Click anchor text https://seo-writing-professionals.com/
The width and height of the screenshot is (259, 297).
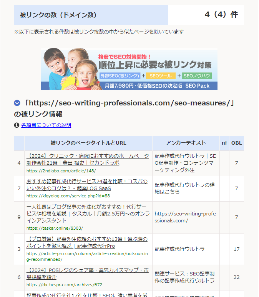(x=185, y=217)
